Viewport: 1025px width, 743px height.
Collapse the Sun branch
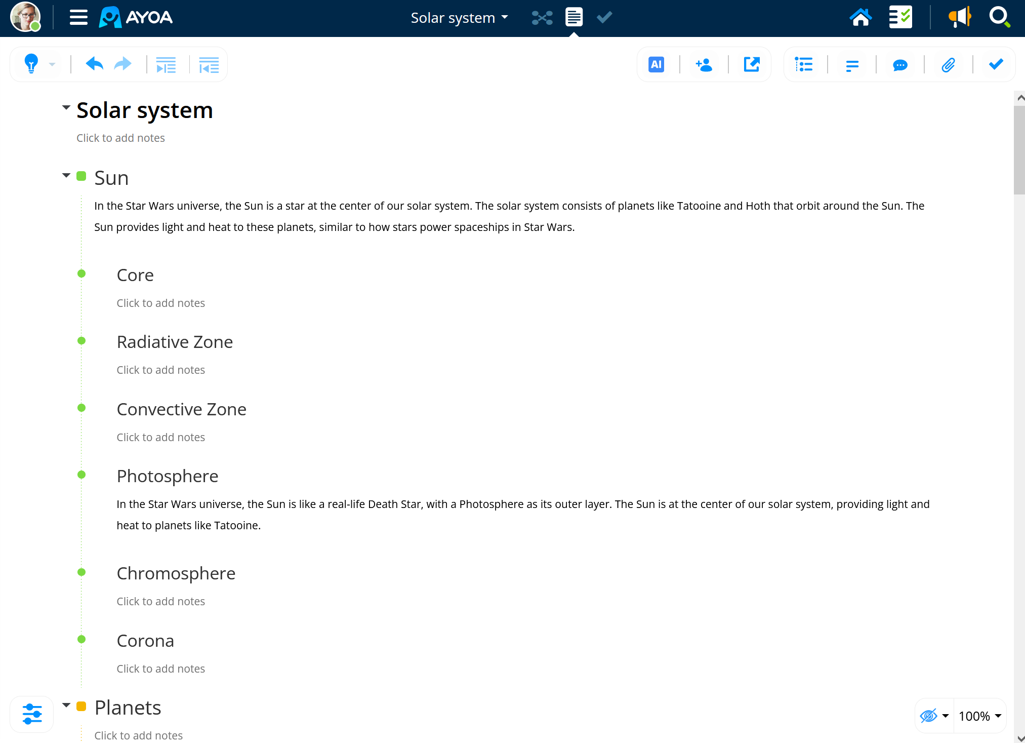(x=66, y=175)
